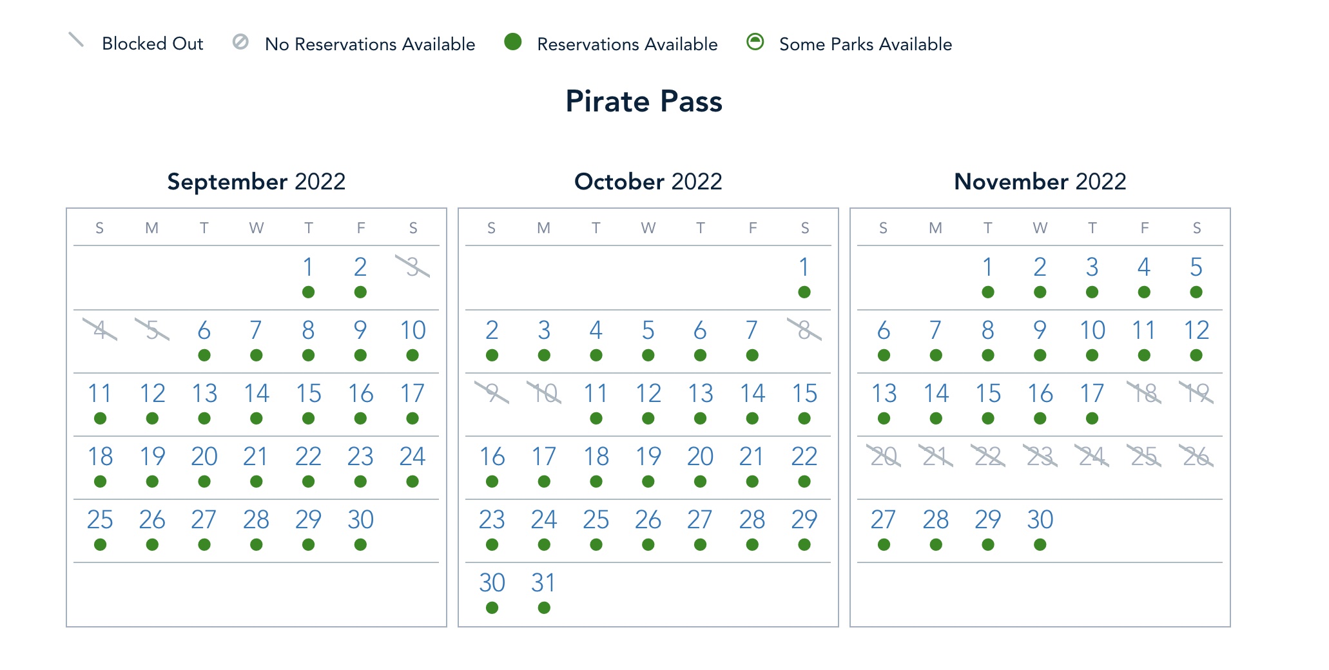Click the Blocked Out slash legend icon
The height and width of the screenshot is (670, 1329).
pos(76,41)
